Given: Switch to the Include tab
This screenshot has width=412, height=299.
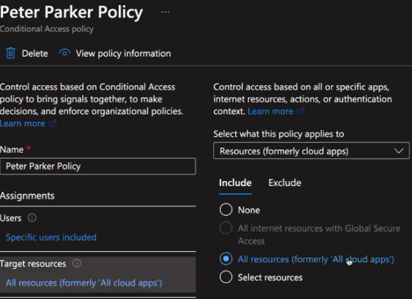Looking at the screenshot, I should pyautogui.click(x=235, y=183).
